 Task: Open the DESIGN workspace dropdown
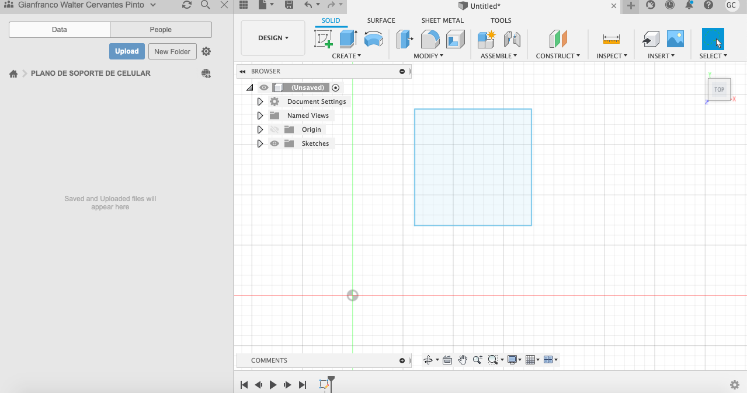(x=273, y=38)
